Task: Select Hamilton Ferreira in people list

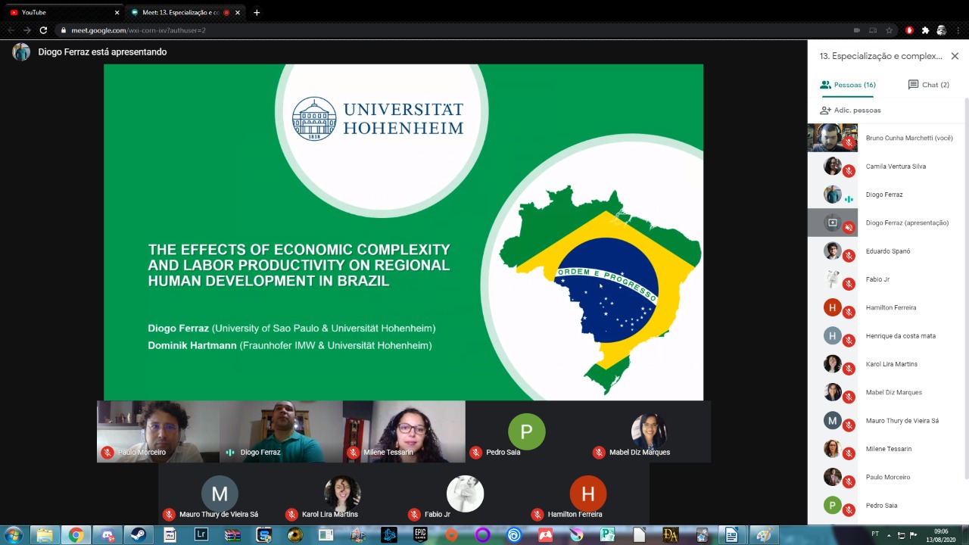Action: tap(887, 307)
